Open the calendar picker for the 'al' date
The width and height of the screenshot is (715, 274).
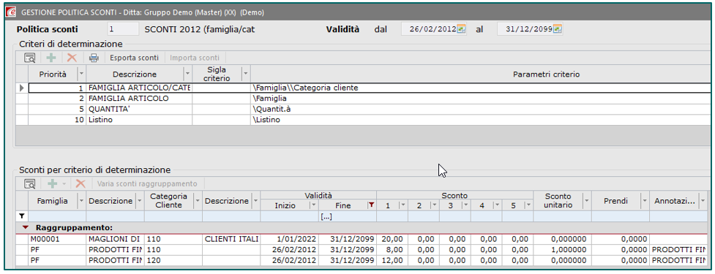pyautogui.click(x=557, y=29)
